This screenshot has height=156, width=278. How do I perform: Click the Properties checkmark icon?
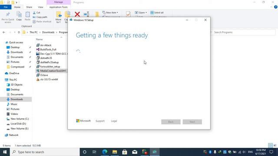pyautogui.click(x=128, y=14)
